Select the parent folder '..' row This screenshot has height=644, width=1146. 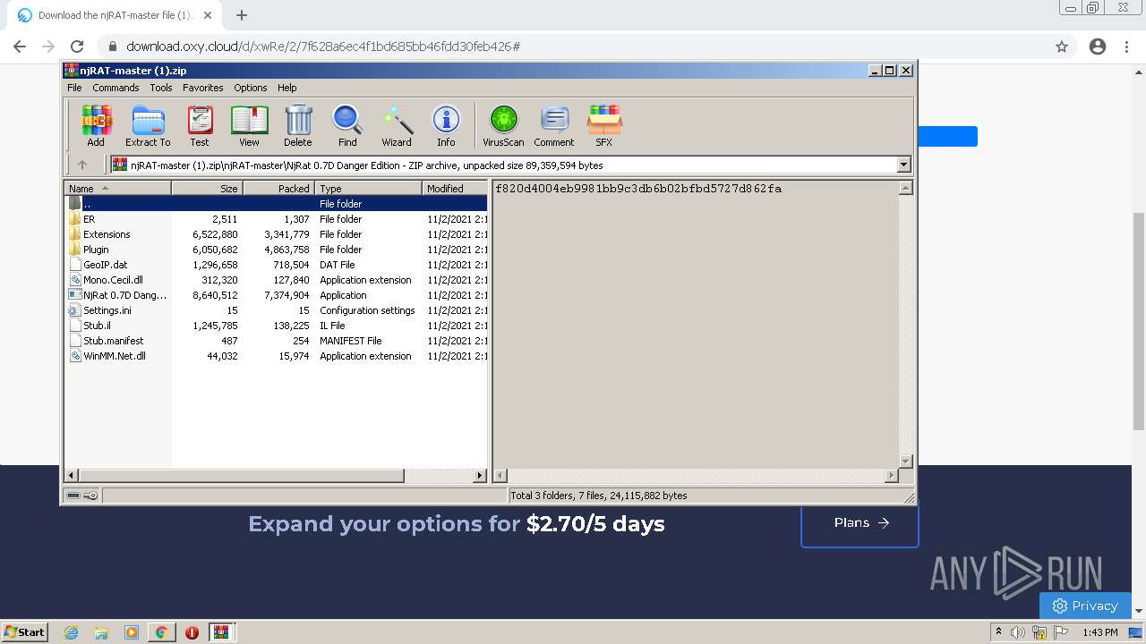[x=277, y=204]
